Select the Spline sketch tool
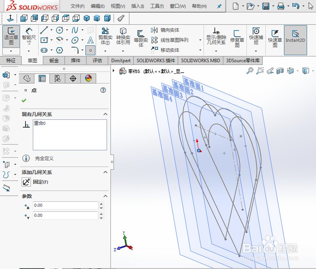Screen dimensions: 316x269 click(75, 30)
